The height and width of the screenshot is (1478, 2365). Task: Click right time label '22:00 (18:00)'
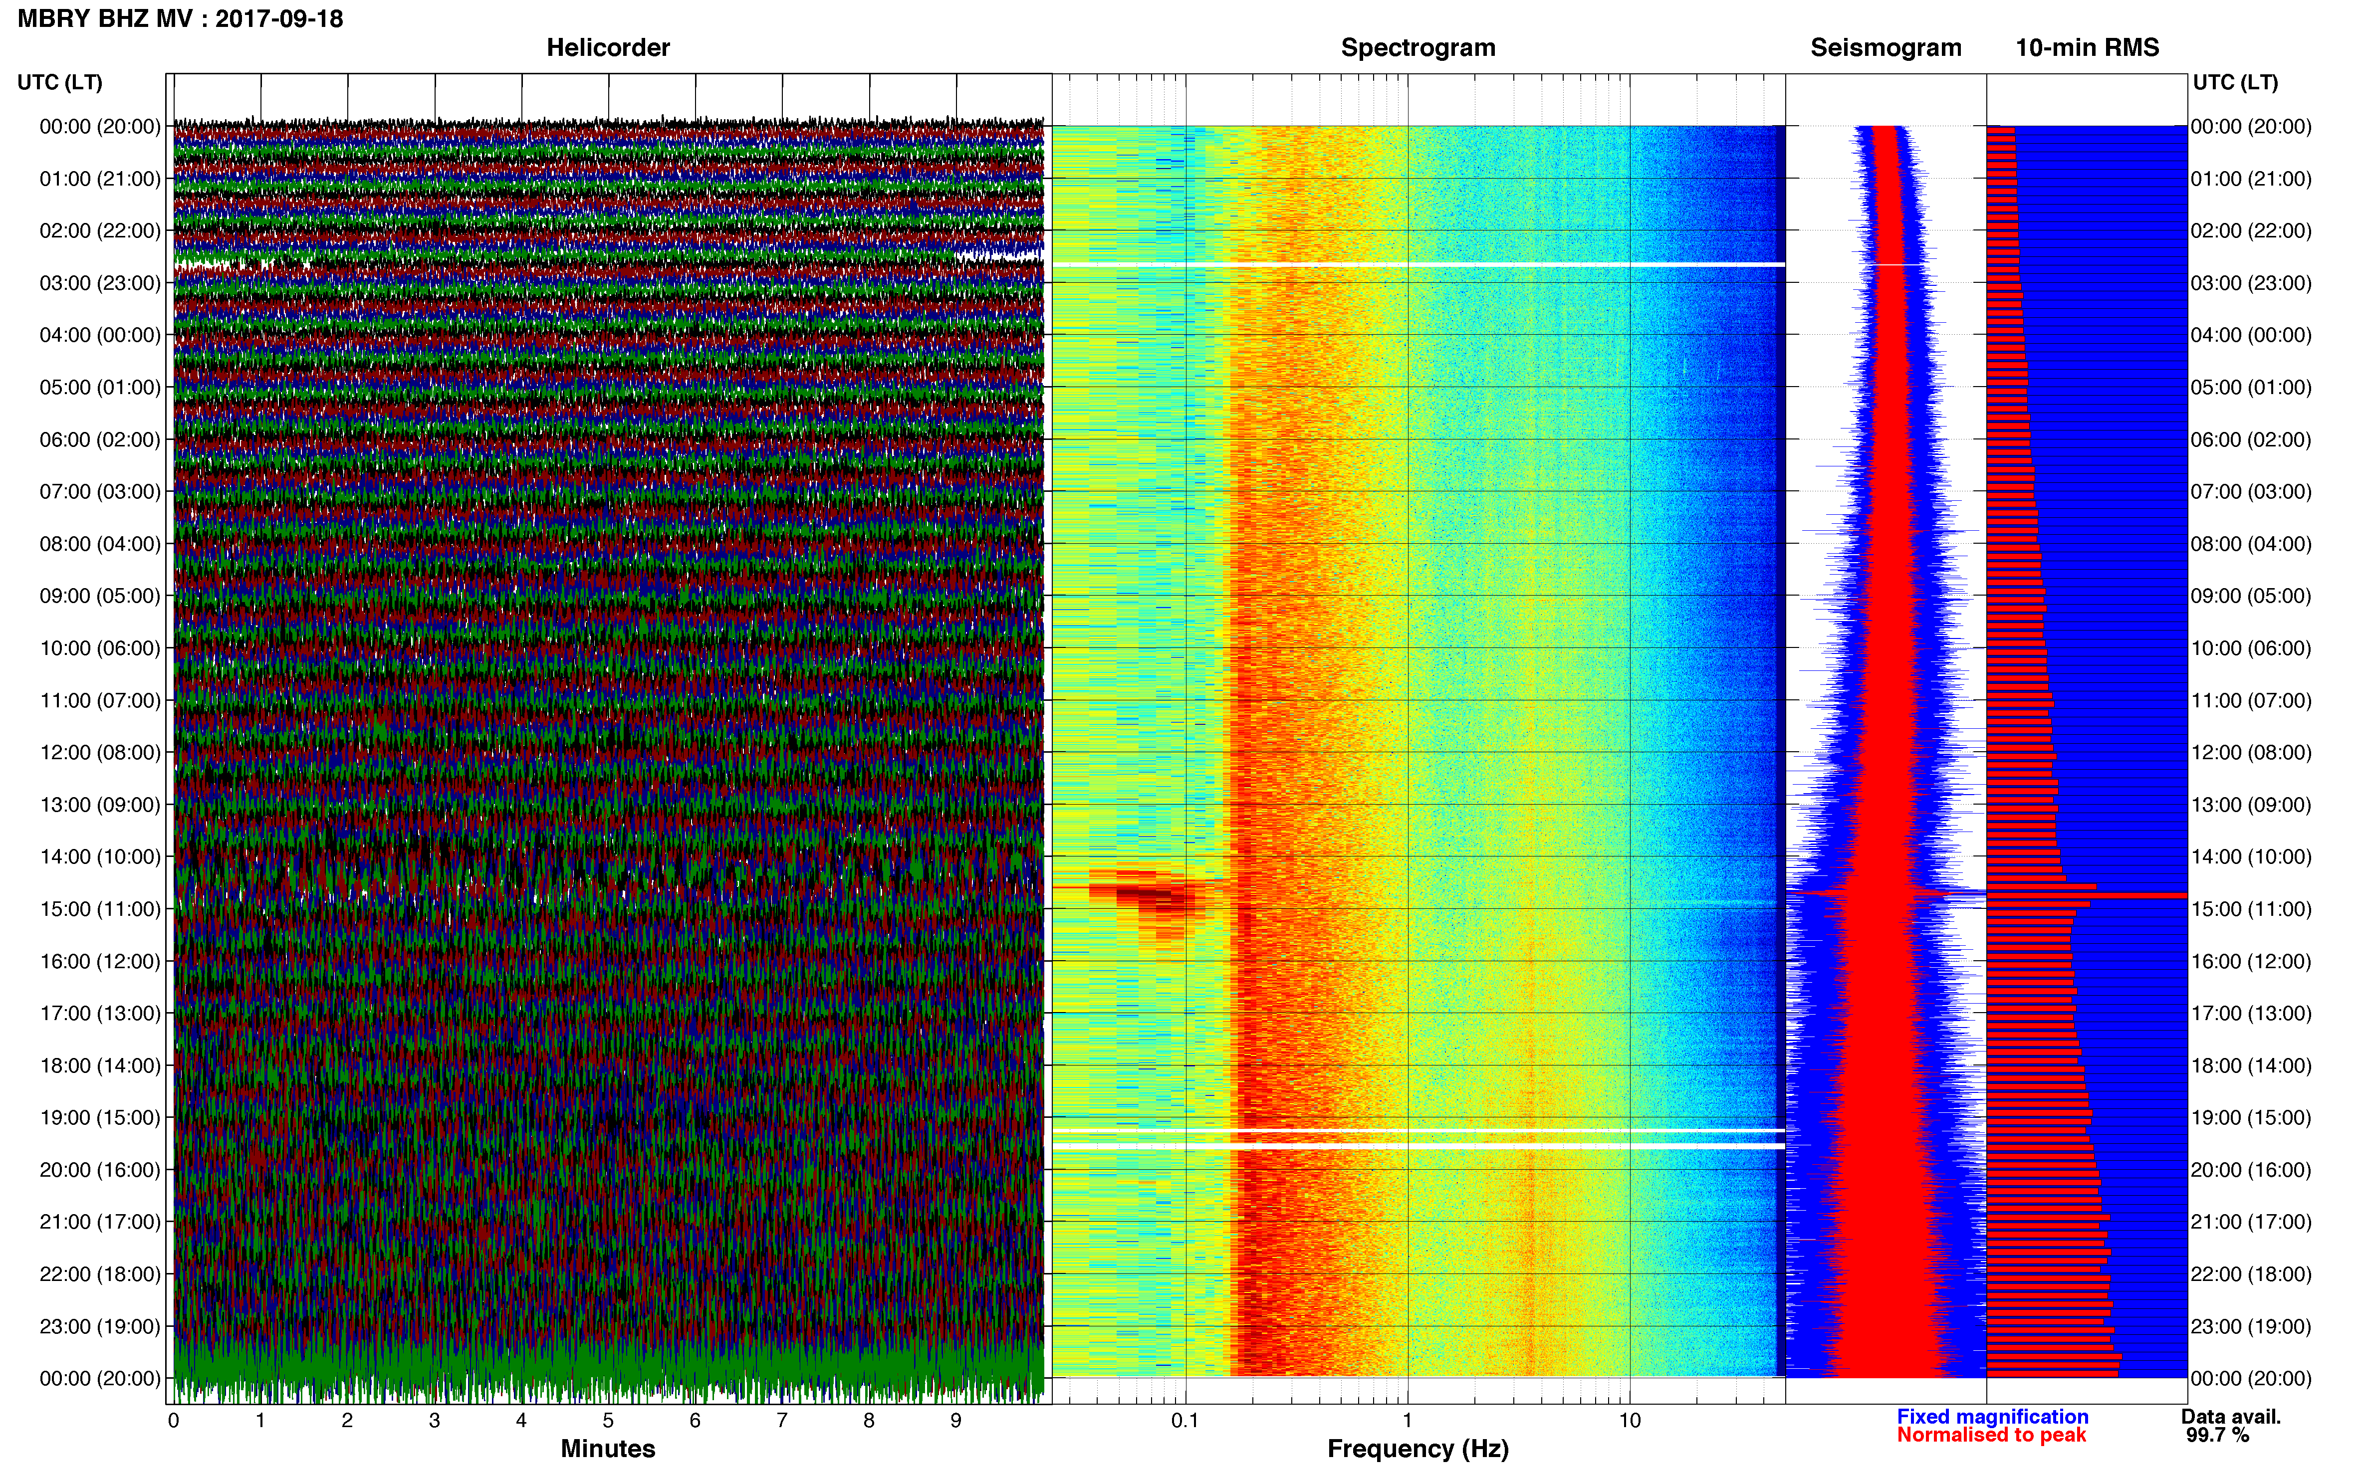(x=2251, y=1274)
